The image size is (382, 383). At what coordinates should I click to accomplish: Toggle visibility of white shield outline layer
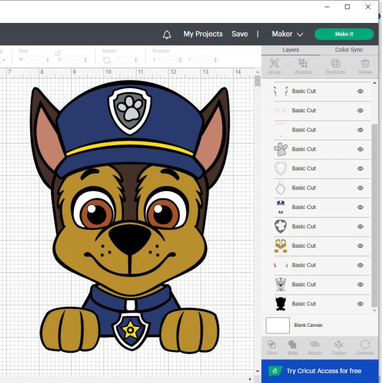(x=360, y=169)
